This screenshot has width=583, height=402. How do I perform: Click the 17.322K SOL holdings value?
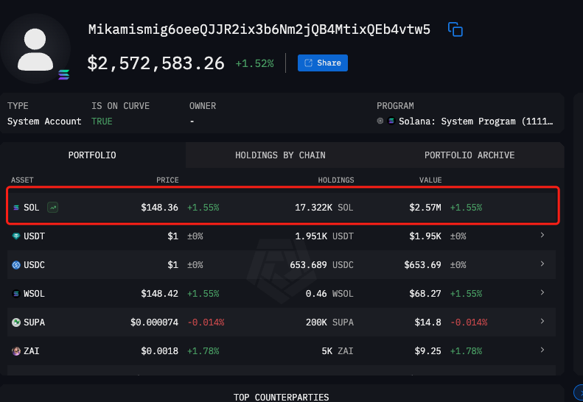(324, 208)
